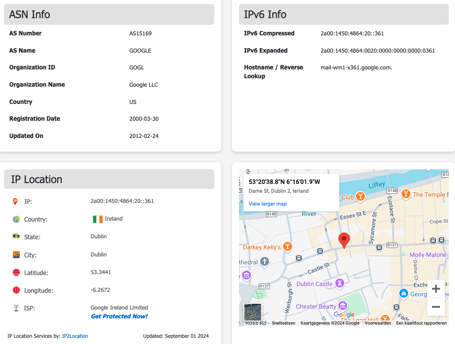This screenshot has width=455, height=344.
Task: Click the cathedral cross marker icon
Action: pos(265,262)
